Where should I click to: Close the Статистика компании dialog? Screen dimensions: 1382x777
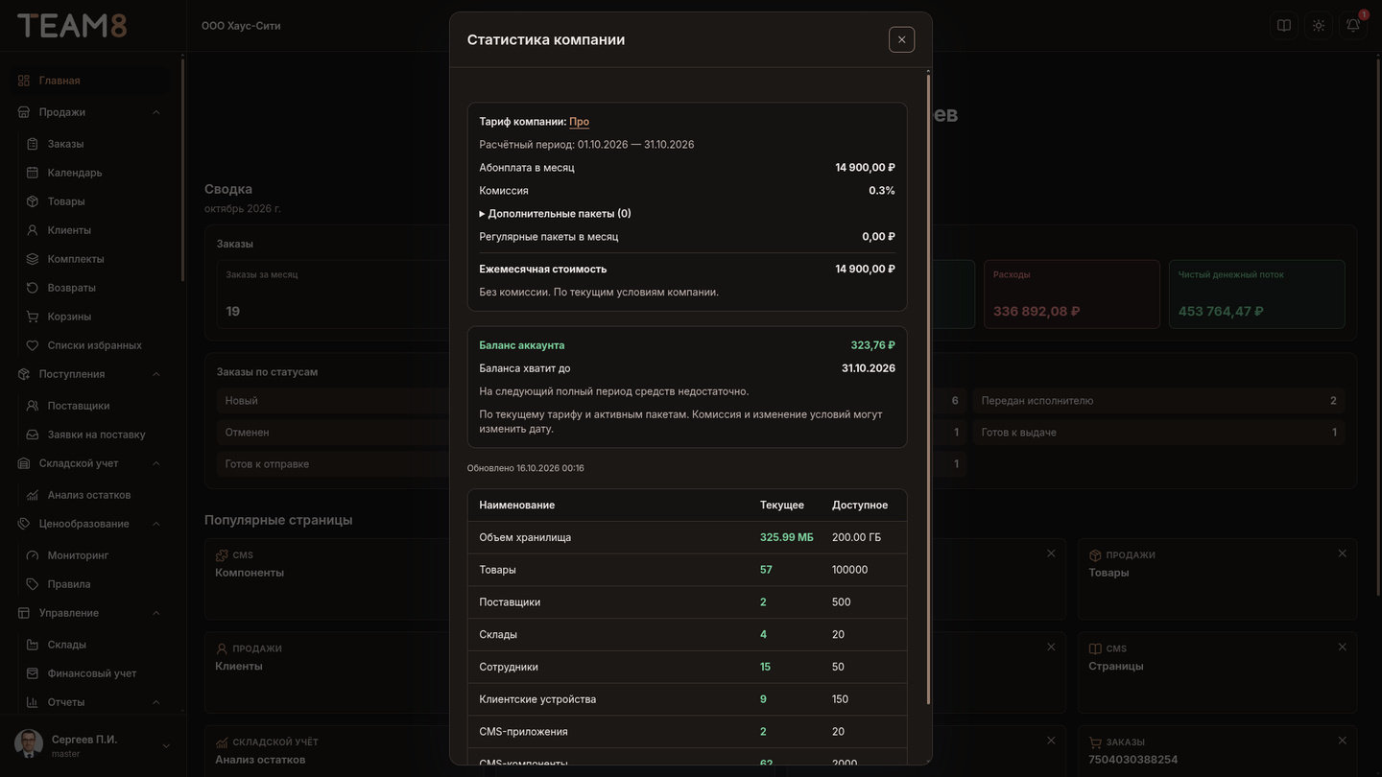[x=901, y=39]
